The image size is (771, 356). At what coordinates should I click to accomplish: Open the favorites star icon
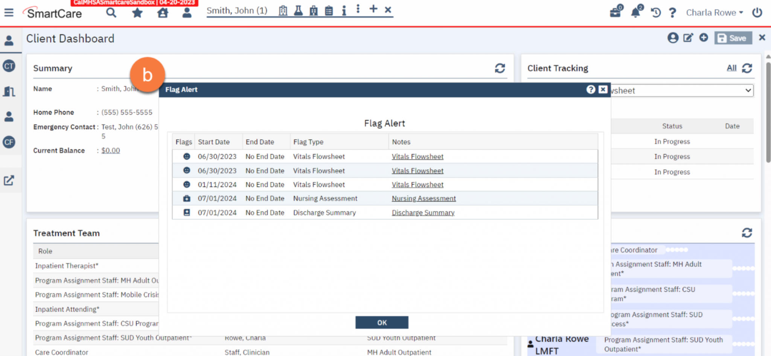click(137, 12)
